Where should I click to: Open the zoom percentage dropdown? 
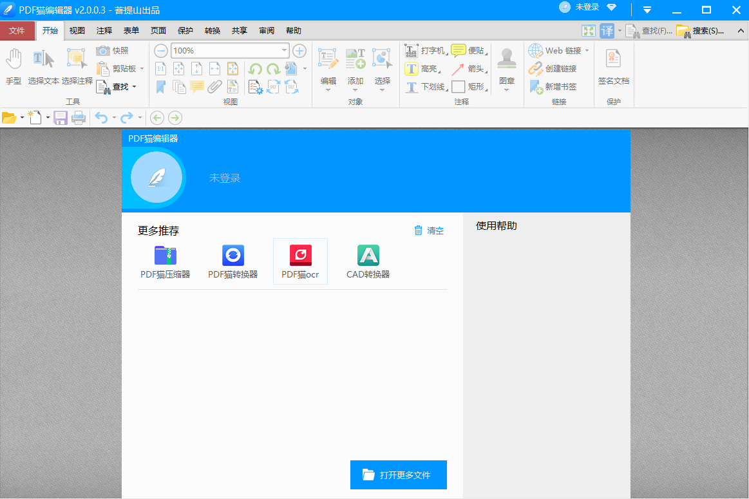coord(284,50)
